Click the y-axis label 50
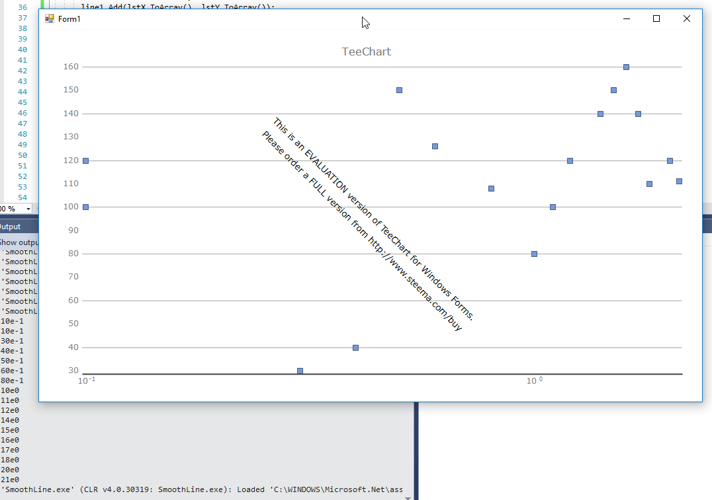712x500 pixels. click(73, 323)
